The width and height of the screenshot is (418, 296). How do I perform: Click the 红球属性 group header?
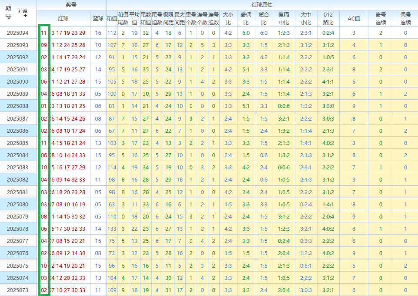tap(262, 5)
